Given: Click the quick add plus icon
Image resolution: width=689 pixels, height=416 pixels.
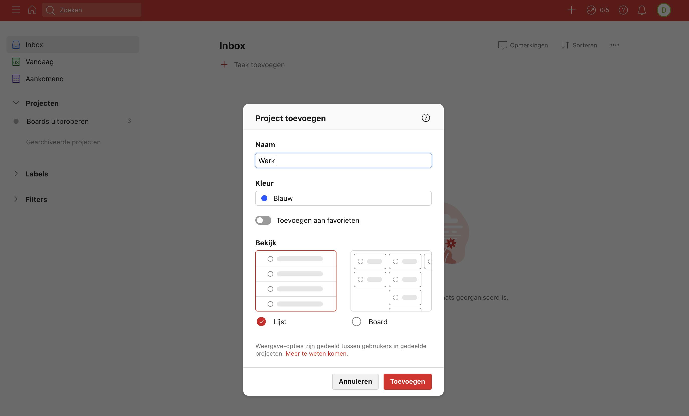Looking at the screenshot, I should (571, 10).
